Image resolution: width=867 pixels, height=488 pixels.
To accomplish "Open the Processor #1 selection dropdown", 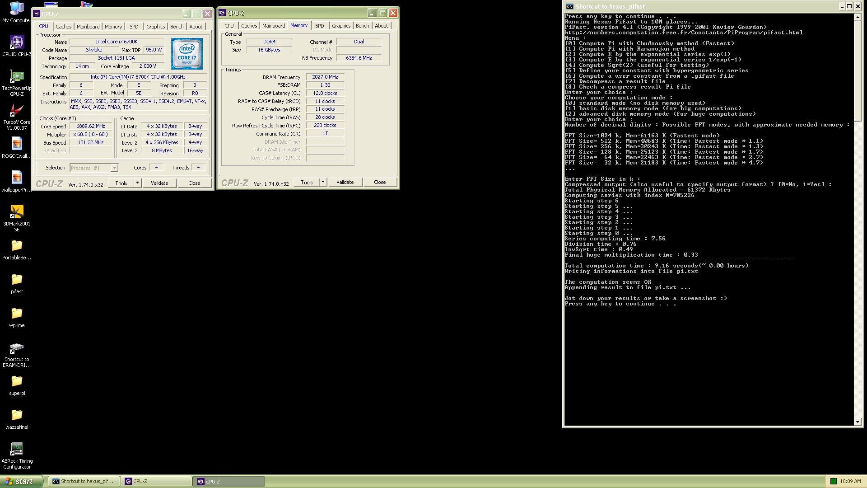I will tap(94, 168).
